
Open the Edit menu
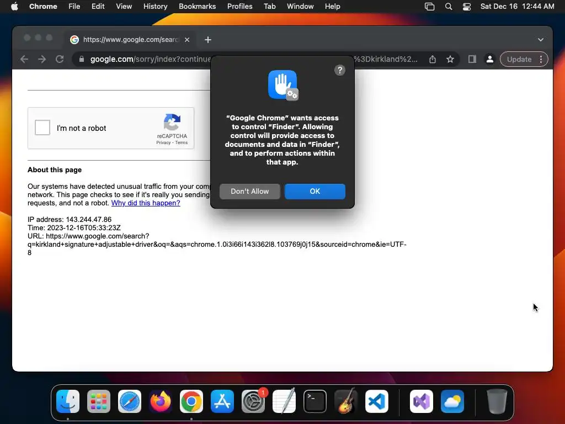click(x=98, y=6)
